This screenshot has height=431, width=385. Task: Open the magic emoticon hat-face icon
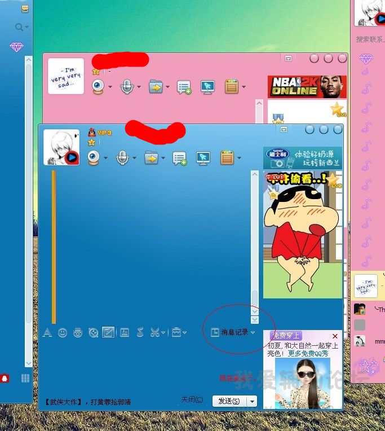coord(78,333)
